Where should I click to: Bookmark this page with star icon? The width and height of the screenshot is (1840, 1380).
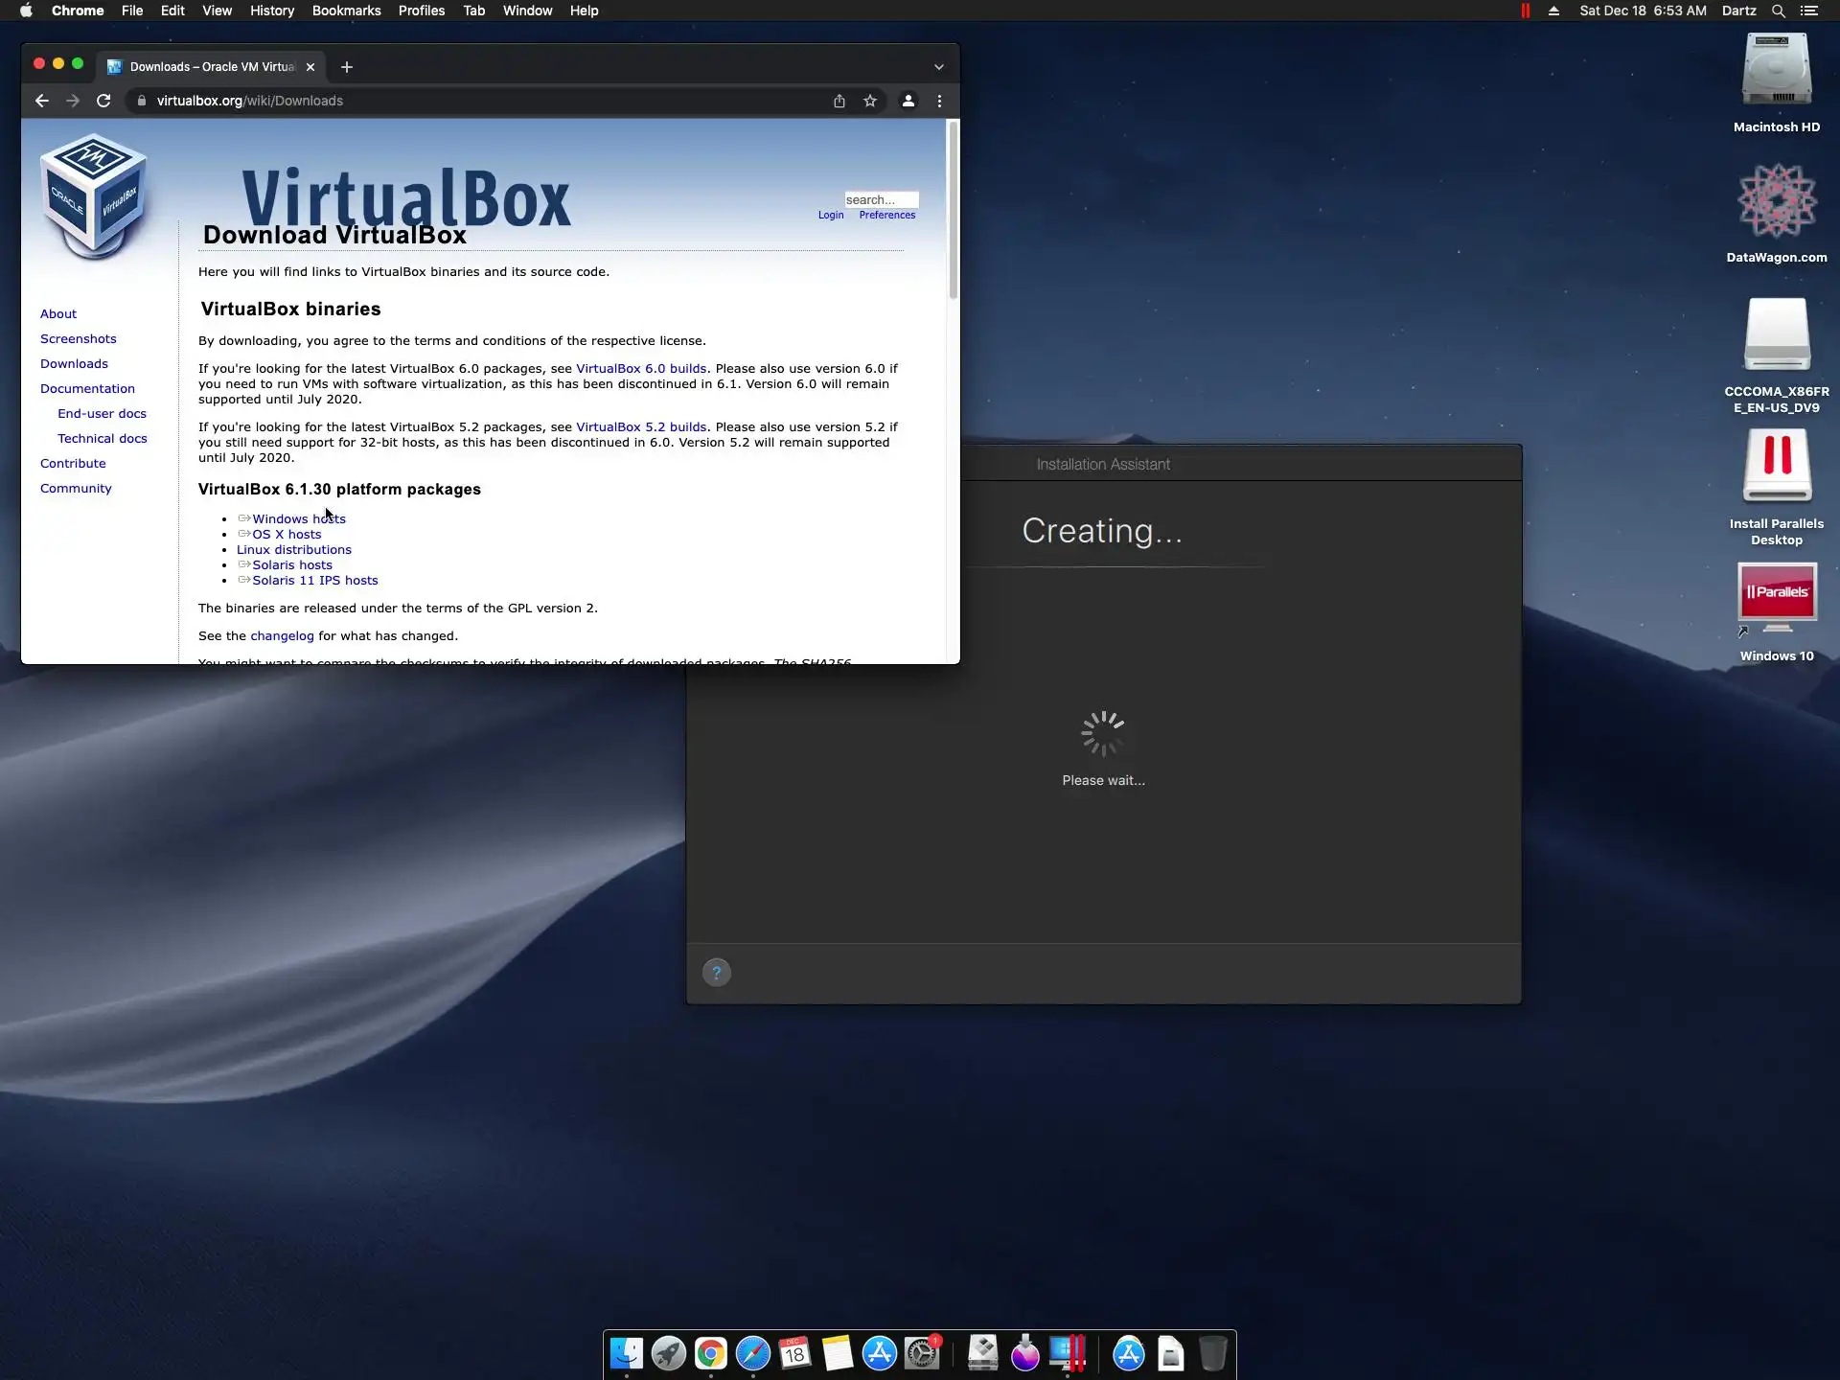tap(870, 101)
